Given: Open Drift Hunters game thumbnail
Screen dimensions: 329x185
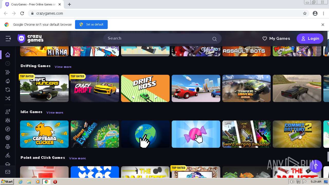Looking at the screenshot, I should [44, 88].
